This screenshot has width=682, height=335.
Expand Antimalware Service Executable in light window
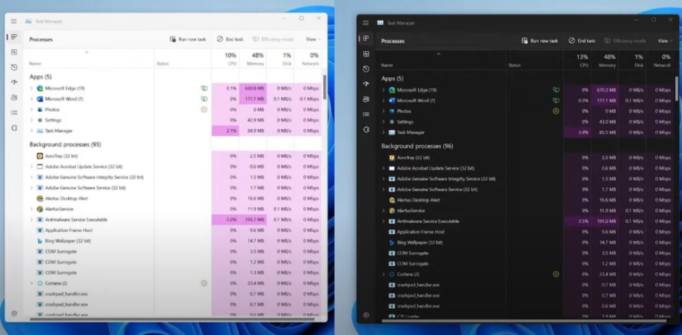(x=31, y=220)
